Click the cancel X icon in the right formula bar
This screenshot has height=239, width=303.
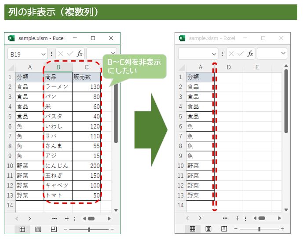pyautogui.click(x=231, y=54)
